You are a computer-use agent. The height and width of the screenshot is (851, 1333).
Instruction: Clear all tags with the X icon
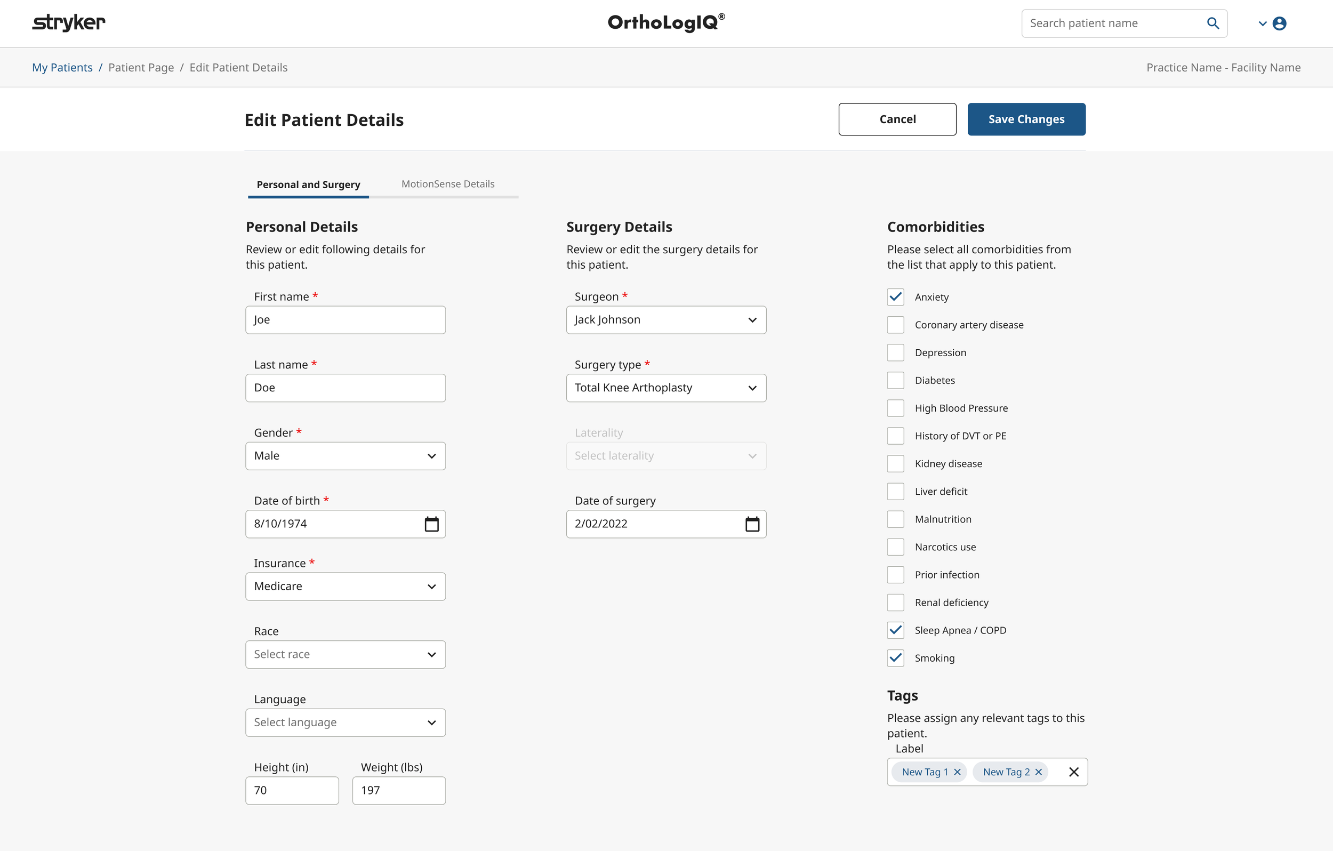(1074, 771)
